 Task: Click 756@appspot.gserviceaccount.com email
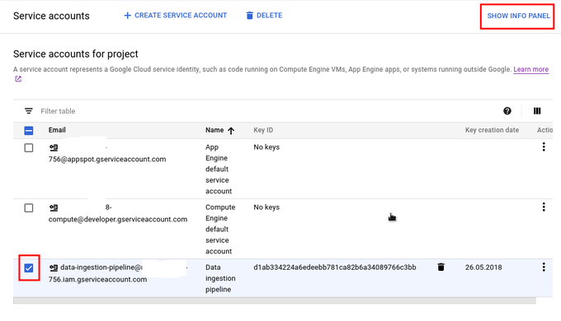click(107, 159)
